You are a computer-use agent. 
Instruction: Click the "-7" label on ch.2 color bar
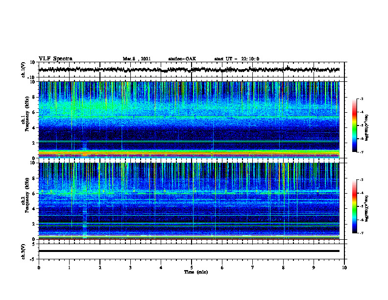click(x=362, y=233)
